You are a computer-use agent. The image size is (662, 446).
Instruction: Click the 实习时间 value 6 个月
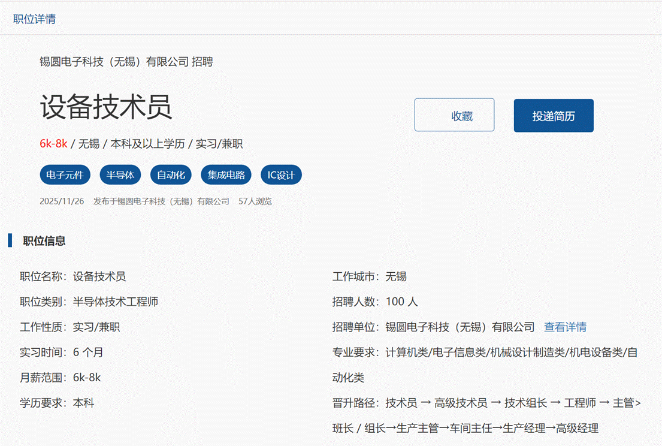pyautogui.click(x=88, y=352)
